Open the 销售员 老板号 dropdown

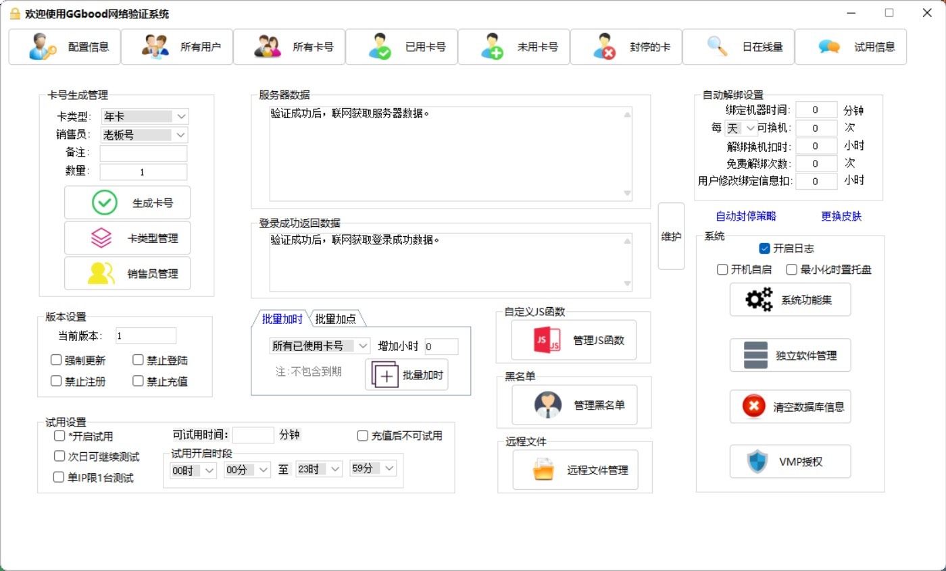180,135
